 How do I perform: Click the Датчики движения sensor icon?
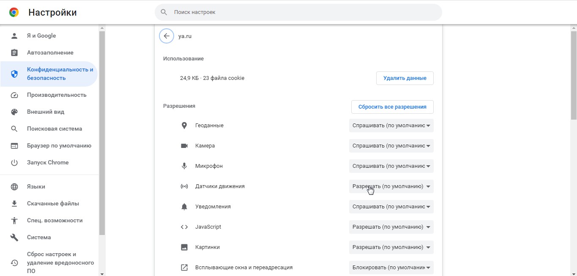tap(184, 186)
